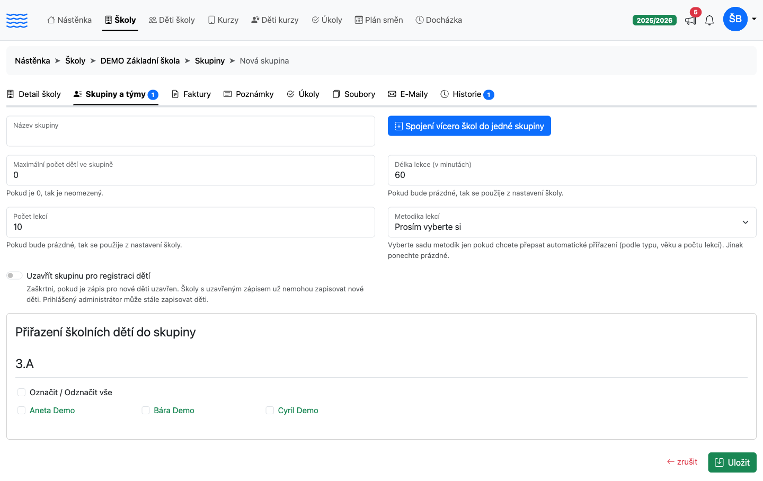
Task: Open the 2025/2026 school year selector
Action: (654, 20)
